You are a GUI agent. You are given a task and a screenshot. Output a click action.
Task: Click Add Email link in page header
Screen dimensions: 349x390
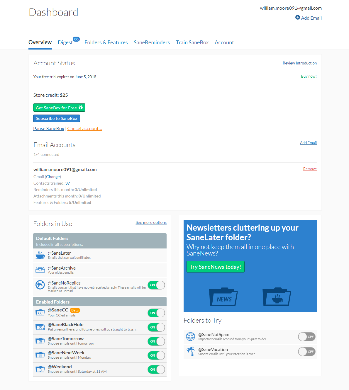click(311, 18)
